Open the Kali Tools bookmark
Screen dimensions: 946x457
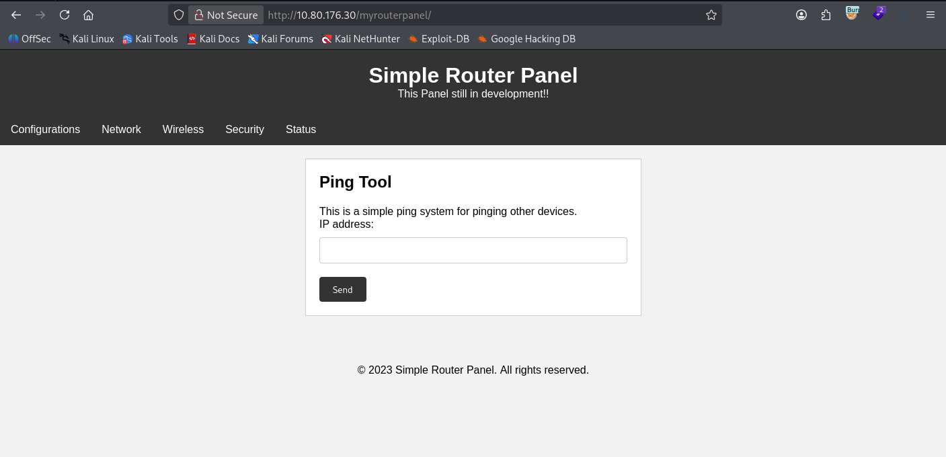150,39
